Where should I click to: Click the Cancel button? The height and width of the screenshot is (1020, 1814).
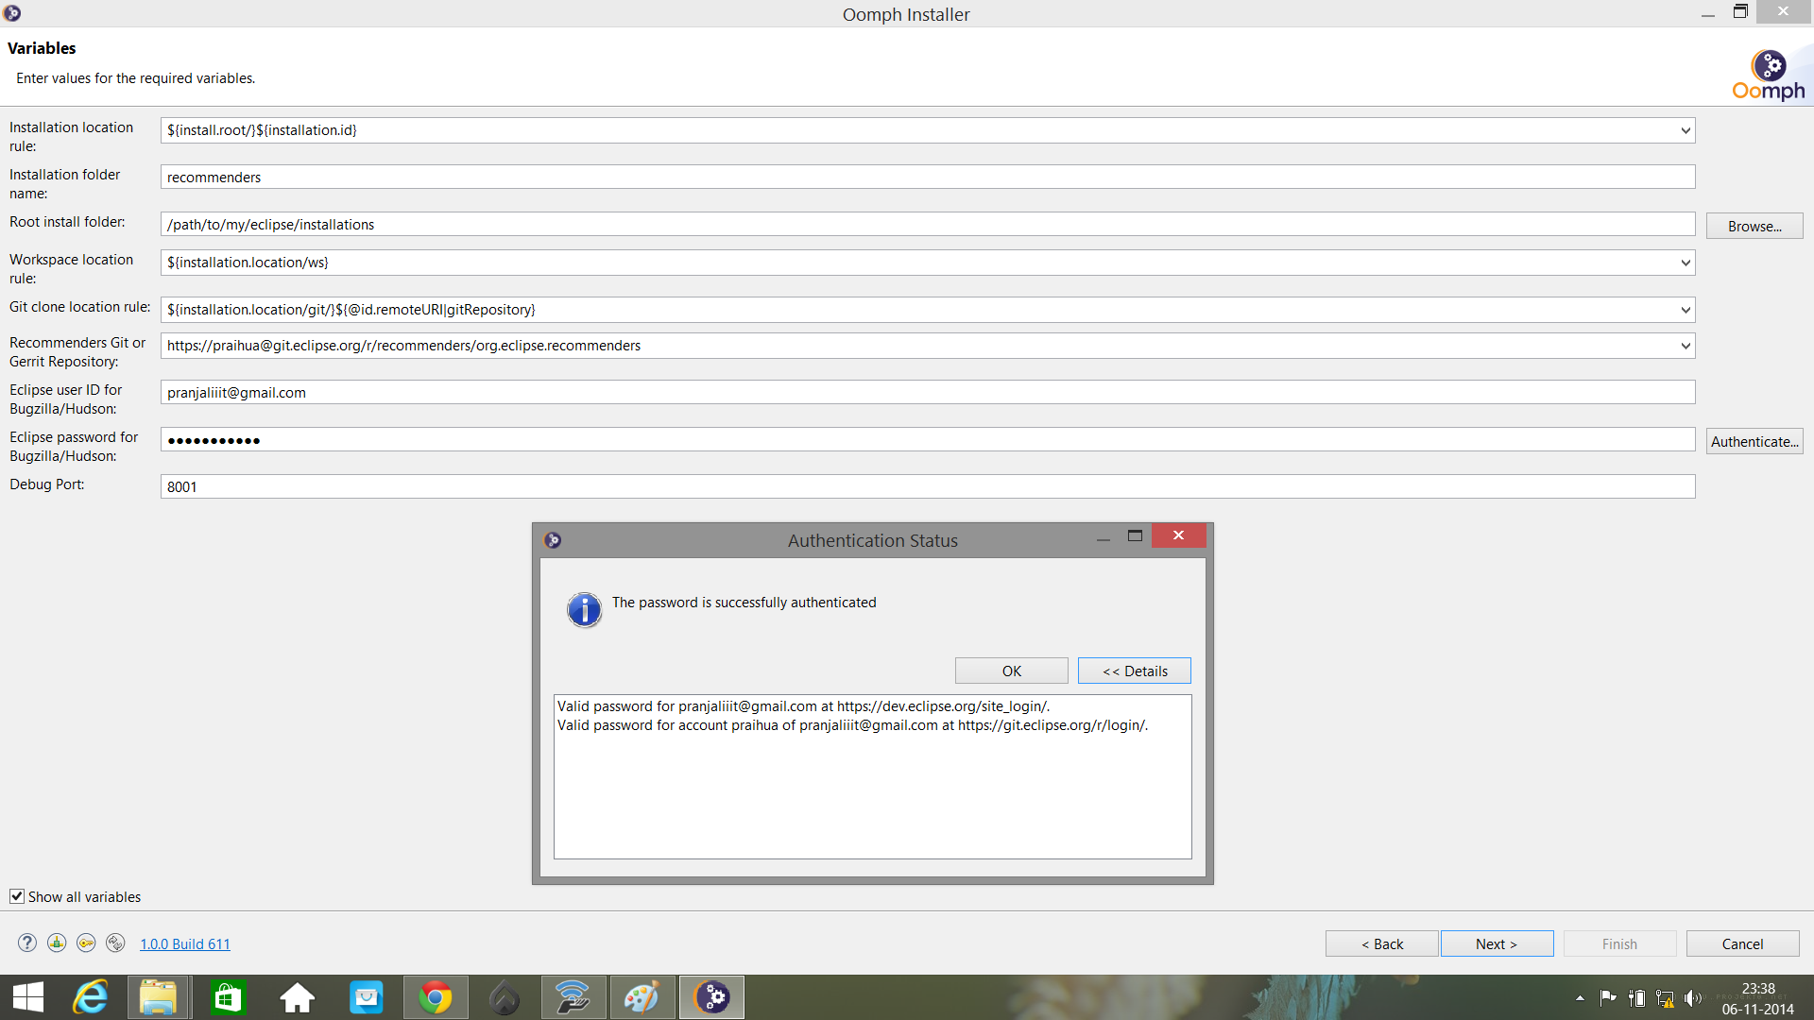pos(1742,943)
